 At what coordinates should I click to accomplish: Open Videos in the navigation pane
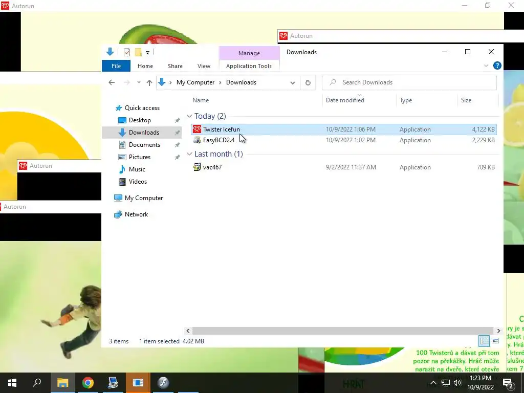(138, 182)
